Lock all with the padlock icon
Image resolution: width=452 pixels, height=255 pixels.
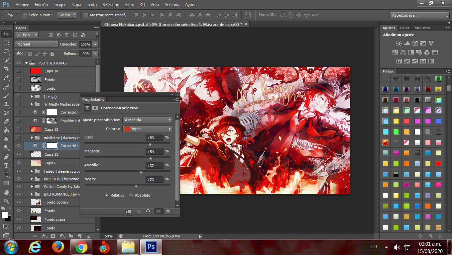52,53
